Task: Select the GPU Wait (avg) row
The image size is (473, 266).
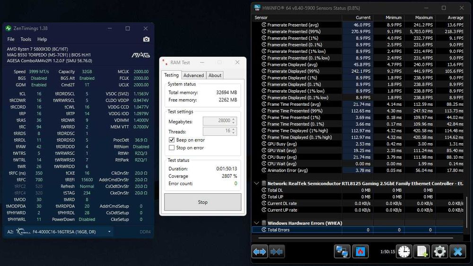Action: click(358, 150)
